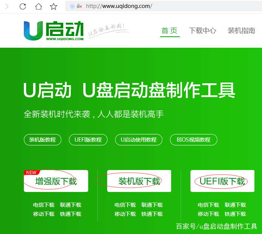Open the 下载中心 navigation tab
Screen dimensions: 262x234
[203, 31]
